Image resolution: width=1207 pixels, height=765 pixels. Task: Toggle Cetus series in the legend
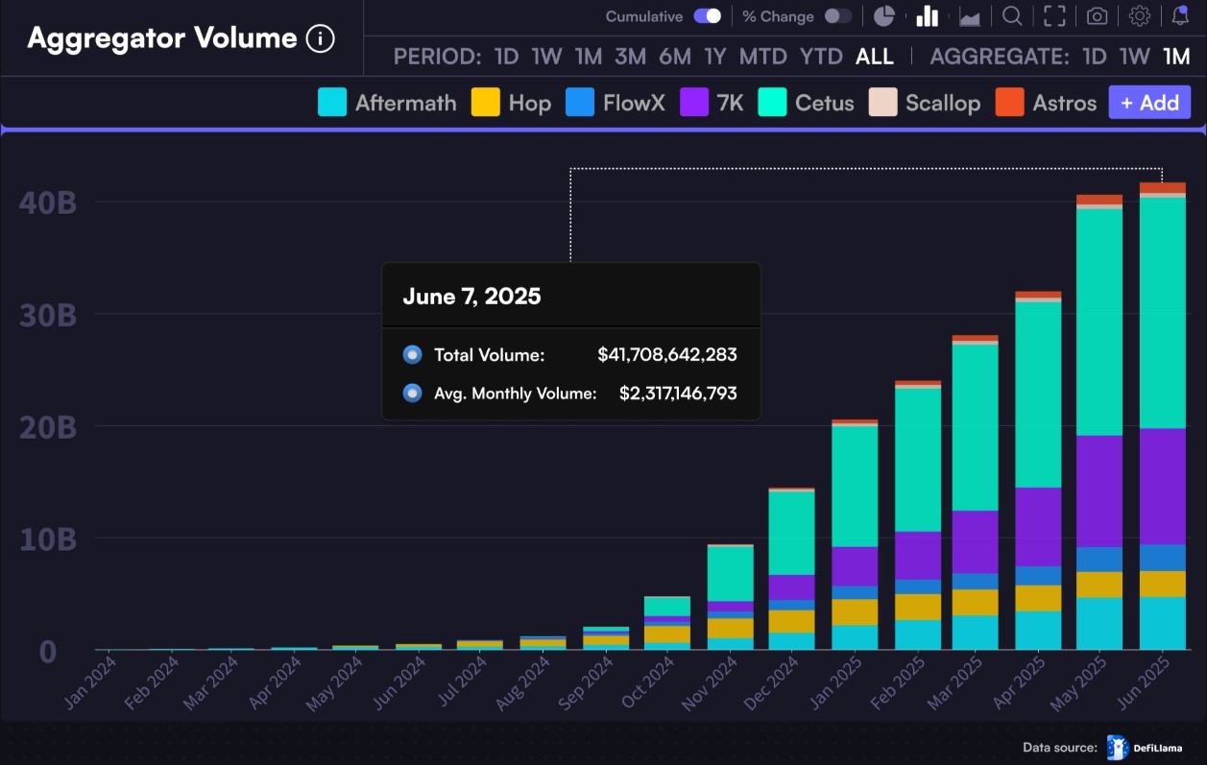806,103
